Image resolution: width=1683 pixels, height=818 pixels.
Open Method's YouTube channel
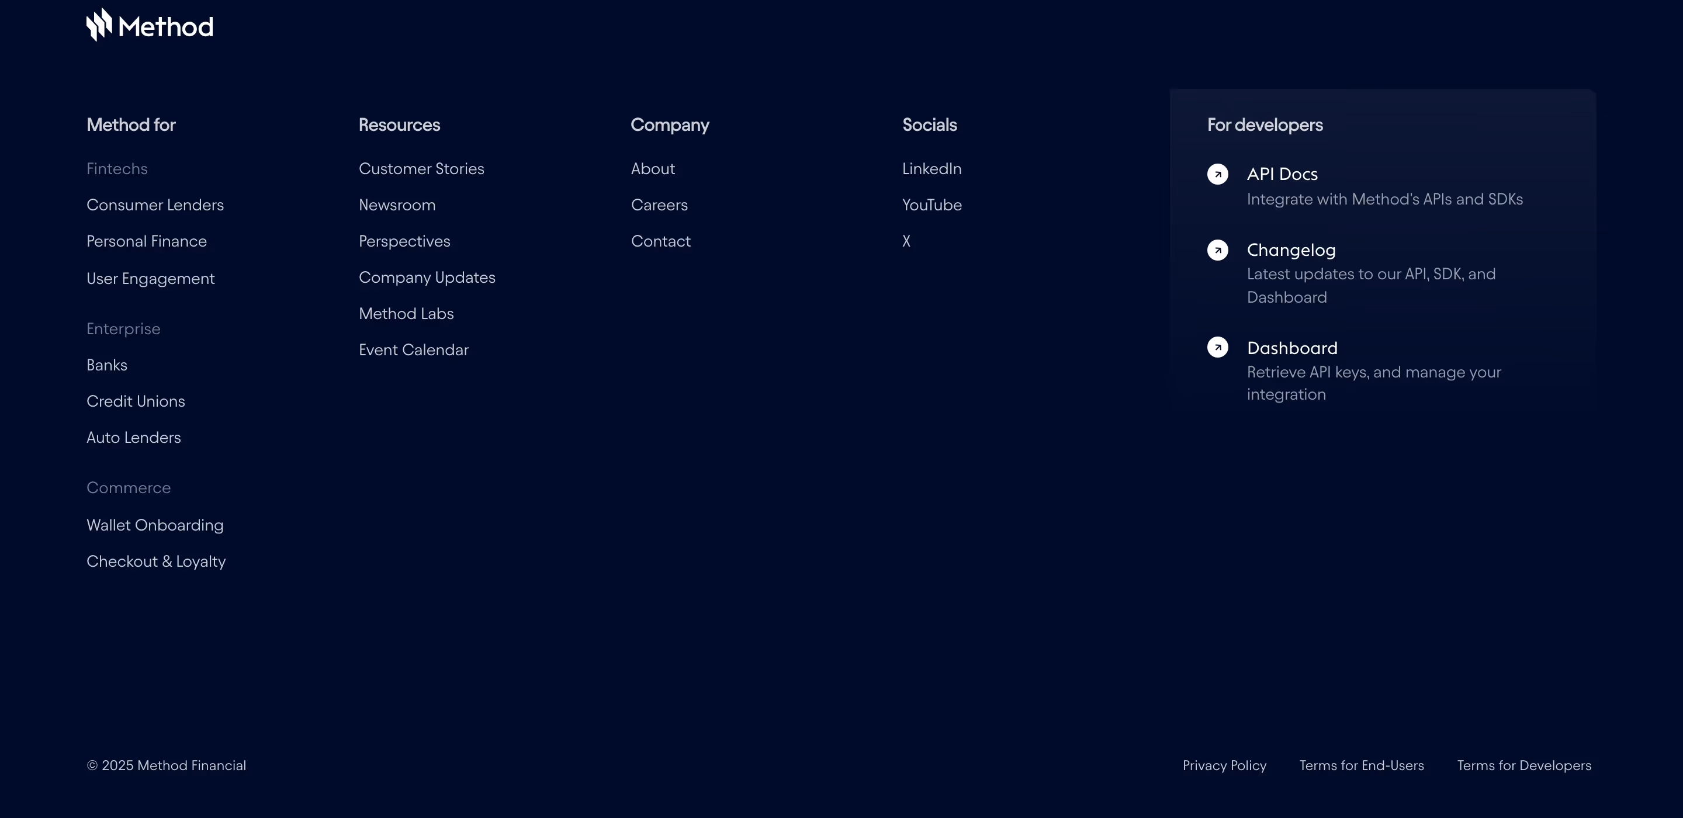point(931,204)
